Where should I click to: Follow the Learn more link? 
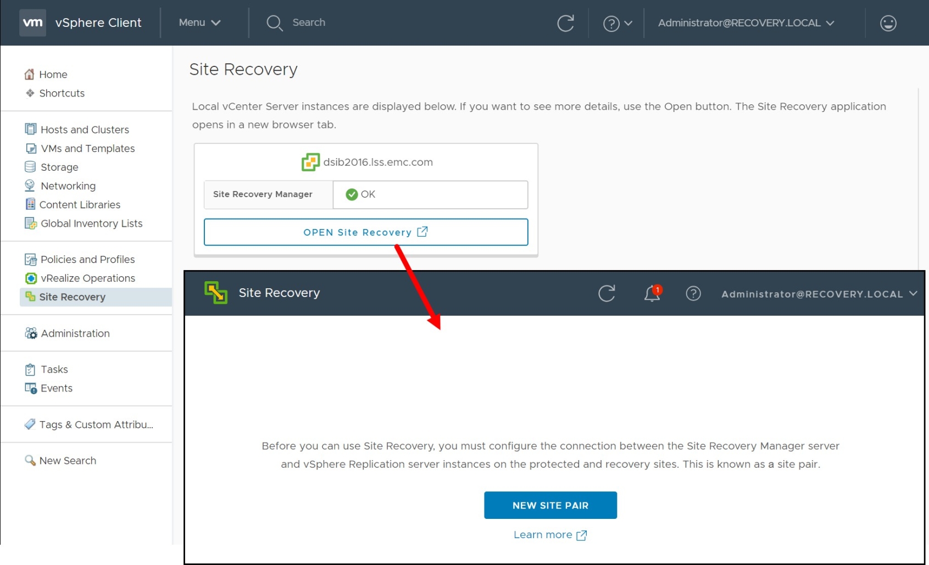[x=550, y=535]
